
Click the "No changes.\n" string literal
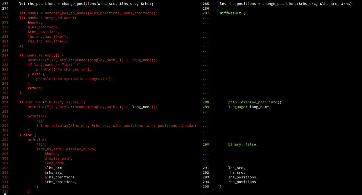click(75, 69)
